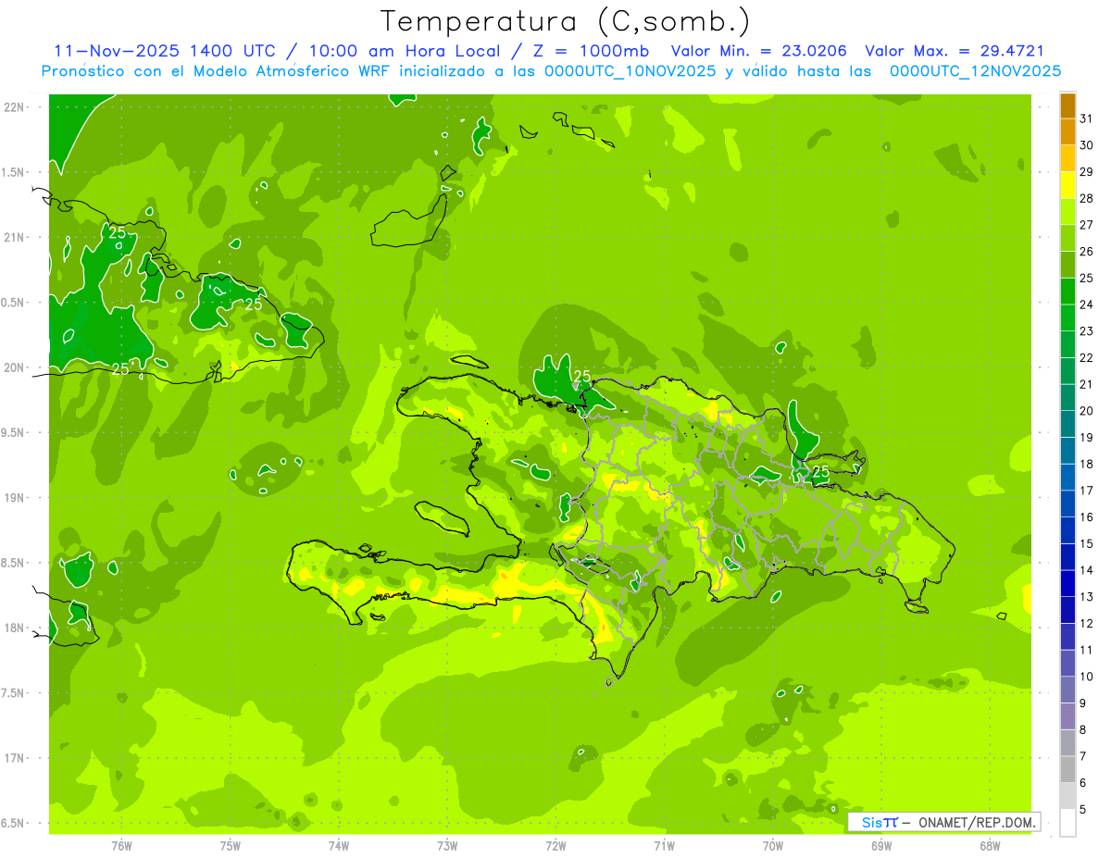Click the yellow color swatch between 28 and 29
This screenshot has width=1111, height=858.
[x=1067, y=185]
